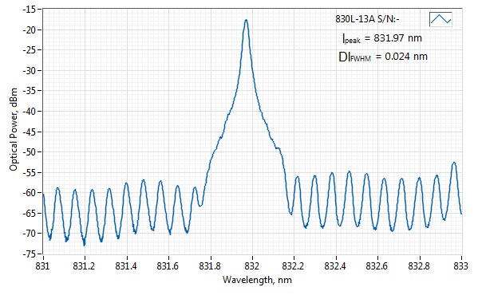Click the x-axis tick label '831.2'
This screenshot has height=295, width=478.
click(x=84, y=266)
